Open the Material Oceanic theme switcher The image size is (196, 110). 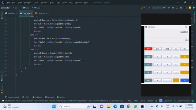[183, 101]
